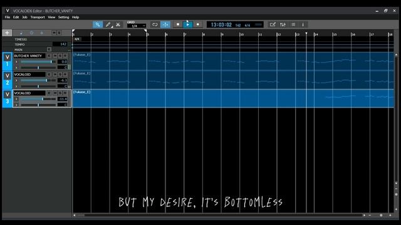Expand volume chevron on track 2
401x225 pixels.
[16, 81]
